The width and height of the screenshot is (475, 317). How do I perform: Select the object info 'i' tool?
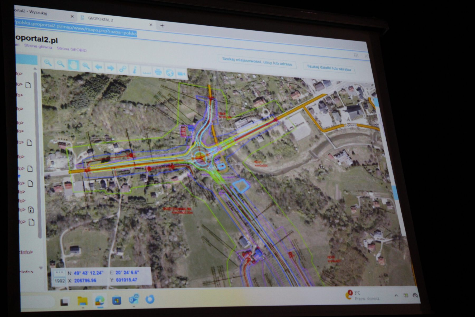click(135, 70)
